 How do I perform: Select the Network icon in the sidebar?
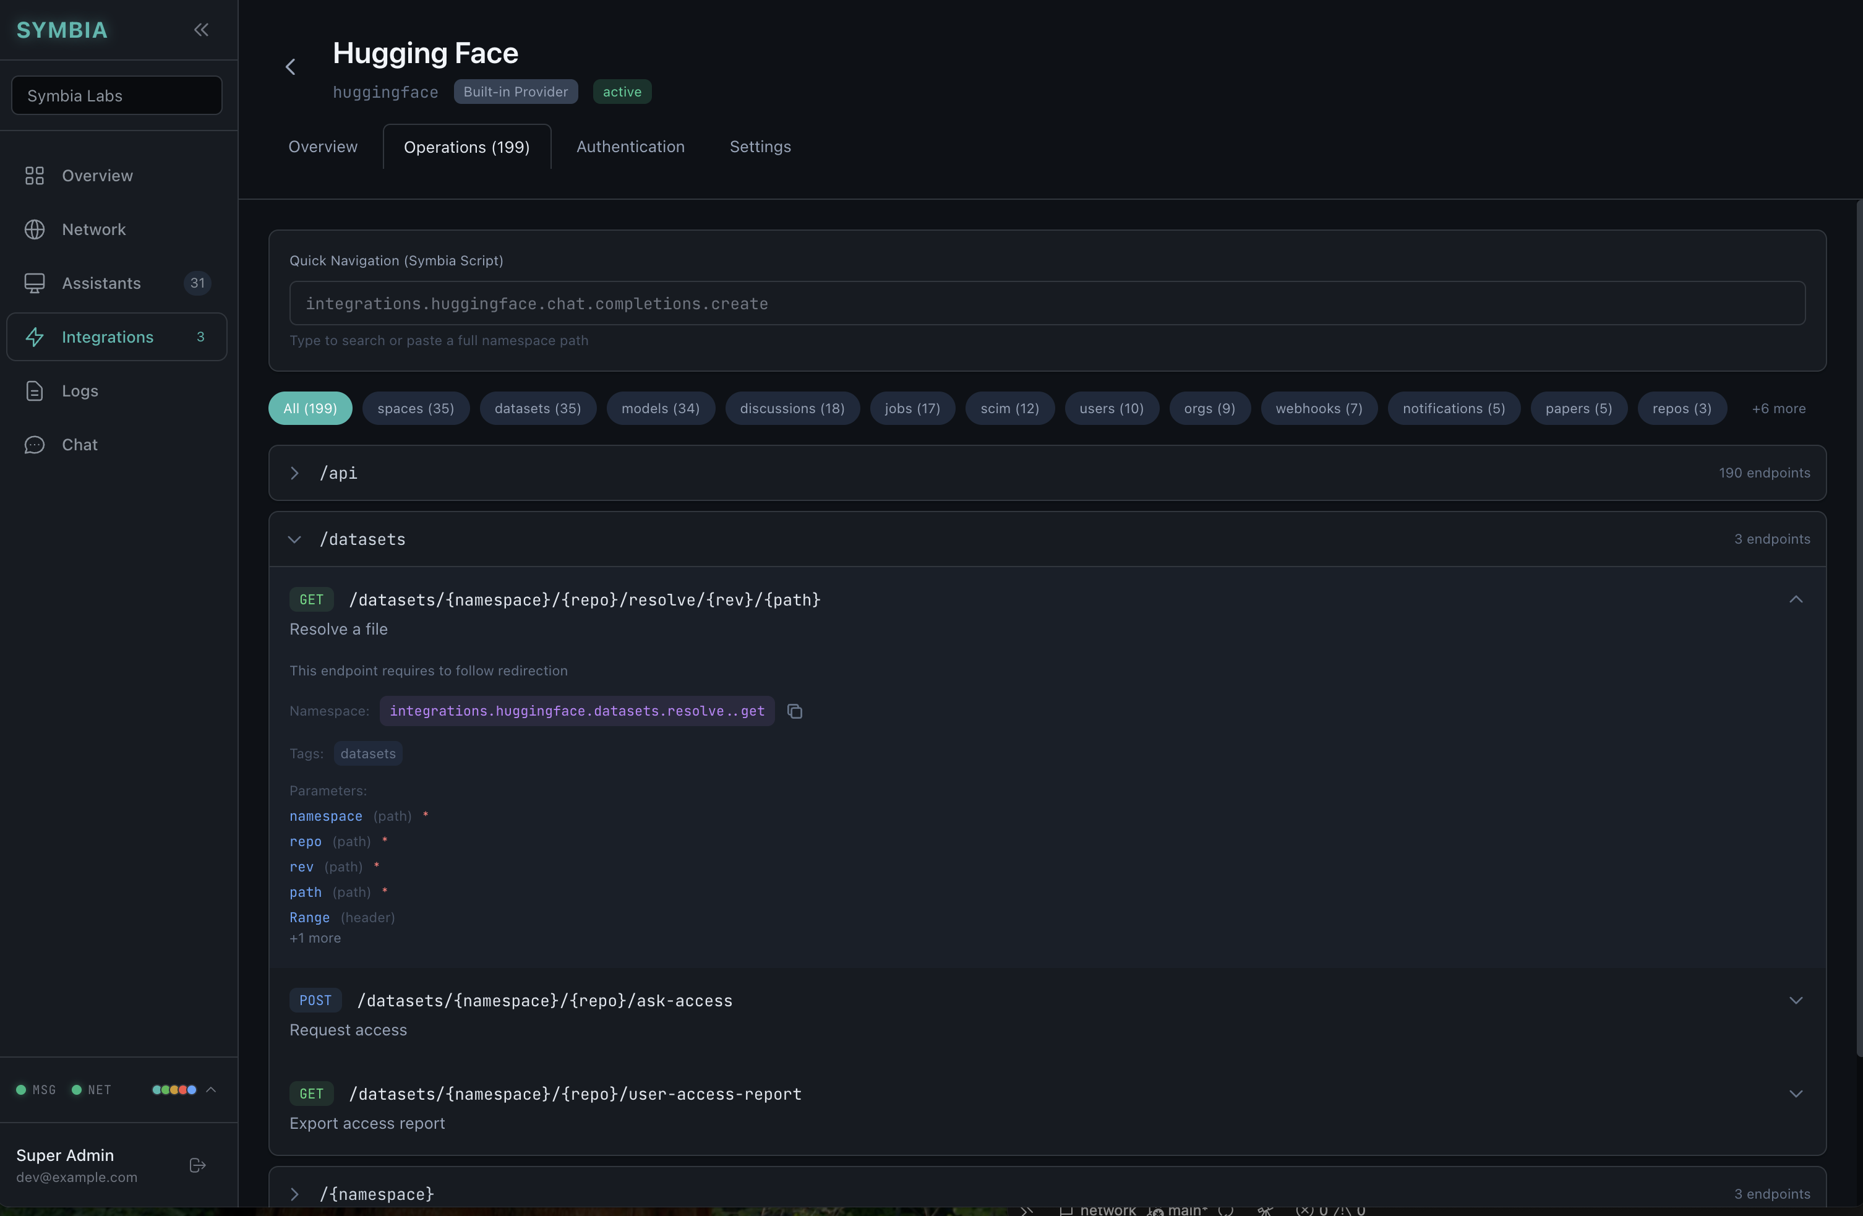pyautogui.click(x=35, y=229)
